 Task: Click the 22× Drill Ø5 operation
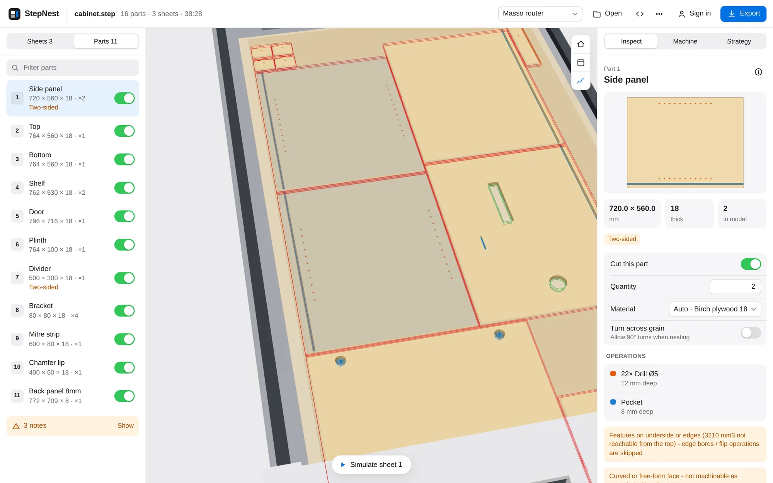[685, 378]
